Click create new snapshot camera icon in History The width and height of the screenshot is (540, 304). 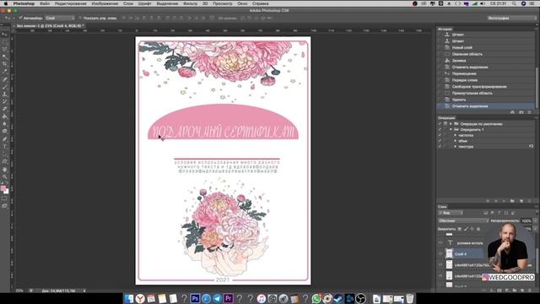coord(521,112)
